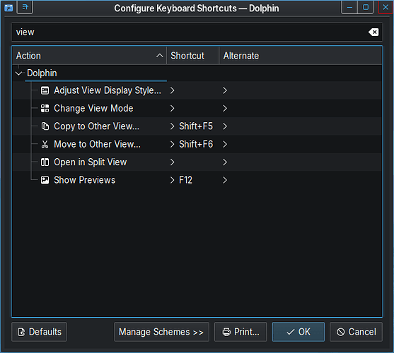The width and height of the screenshot is (394, 353).
Task: Click the Defaults button
Action: click(x=39, y=332)
